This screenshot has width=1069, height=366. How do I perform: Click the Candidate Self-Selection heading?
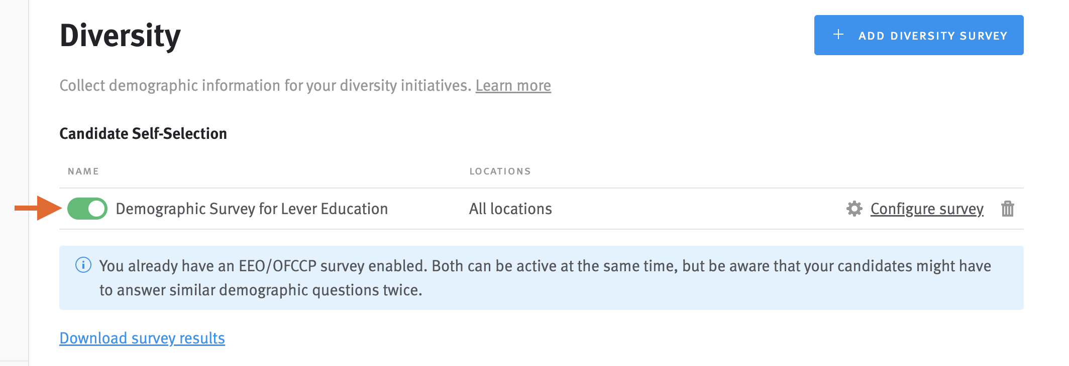click(143, 133)
